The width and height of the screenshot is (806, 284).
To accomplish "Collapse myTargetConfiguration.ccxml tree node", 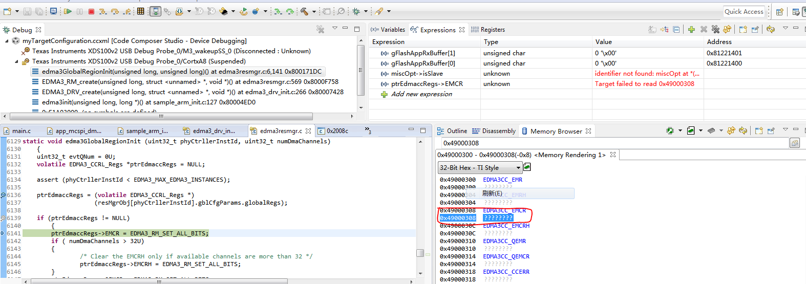I will (x=7, y=41).
